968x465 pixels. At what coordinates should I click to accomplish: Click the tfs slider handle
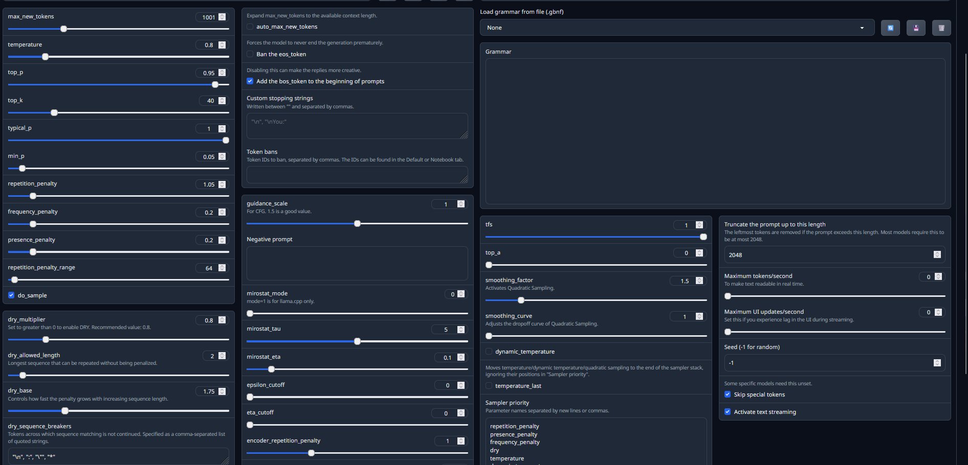pos(703,237)
